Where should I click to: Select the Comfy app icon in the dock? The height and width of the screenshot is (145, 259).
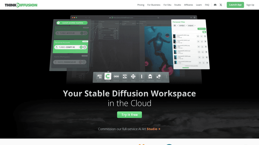pos(108,76)
